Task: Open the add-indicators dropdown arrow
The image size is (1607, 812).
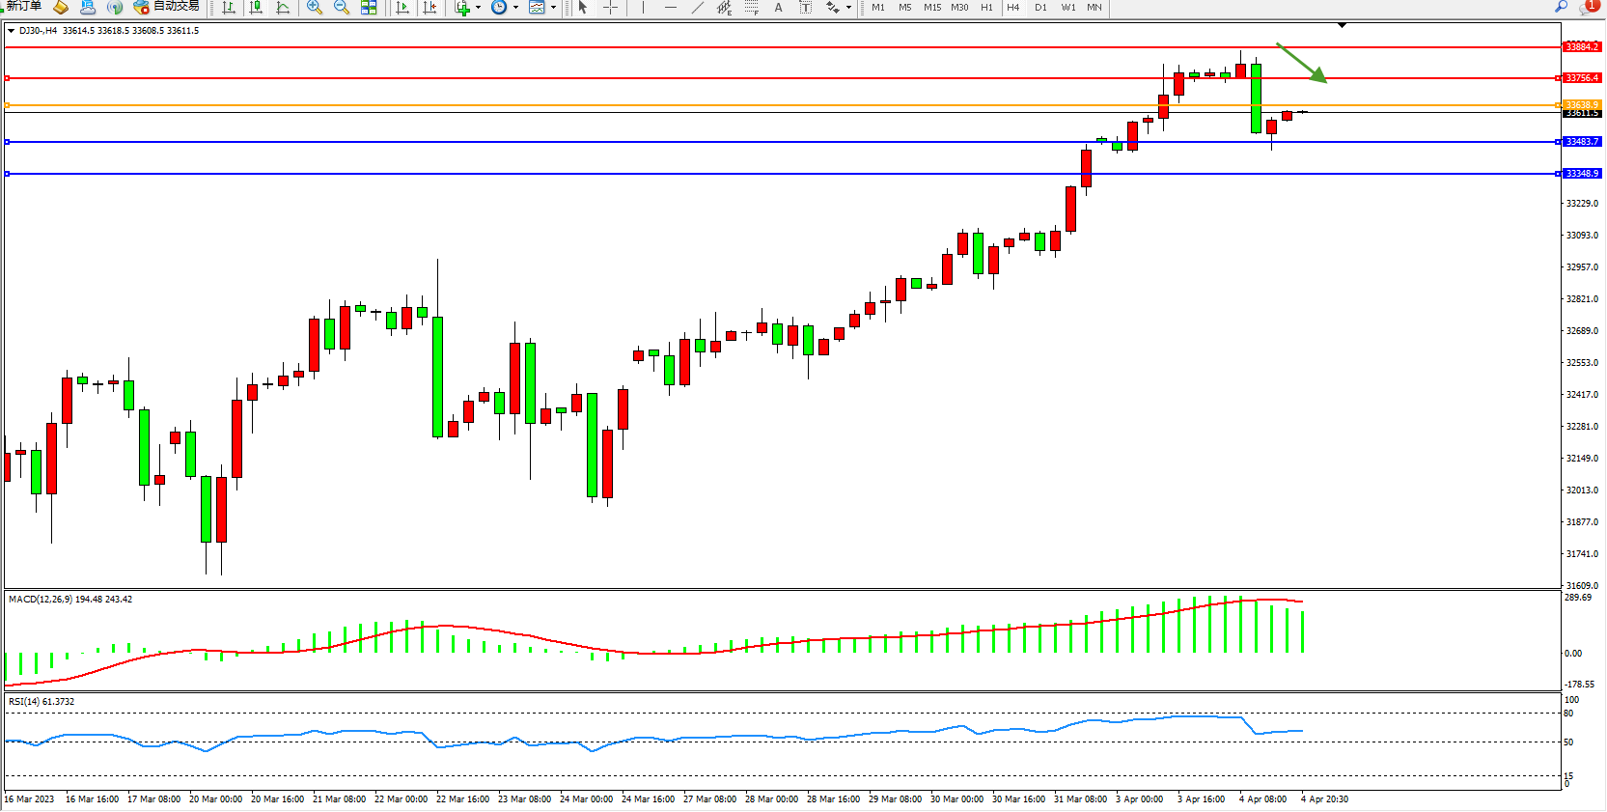Action: 478,7
